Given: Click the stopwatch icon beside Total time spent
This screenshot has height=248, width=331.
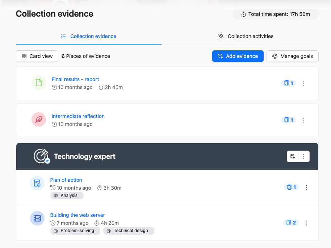Looking at the screenshot, I should (x=244, y=14).
